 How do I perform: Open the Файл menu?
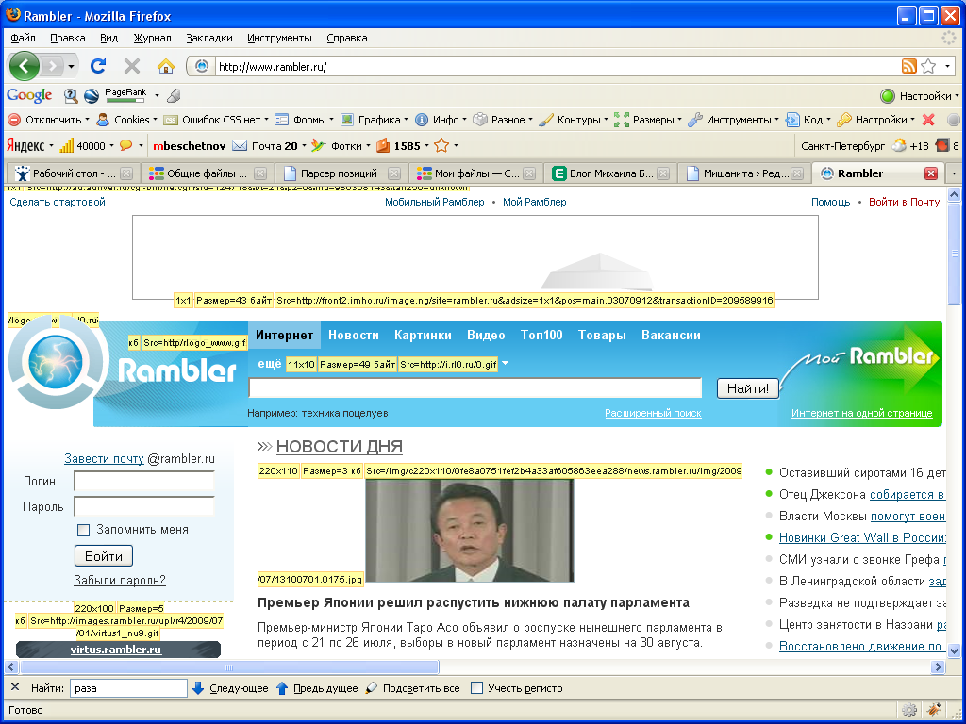tap(23, 38)
